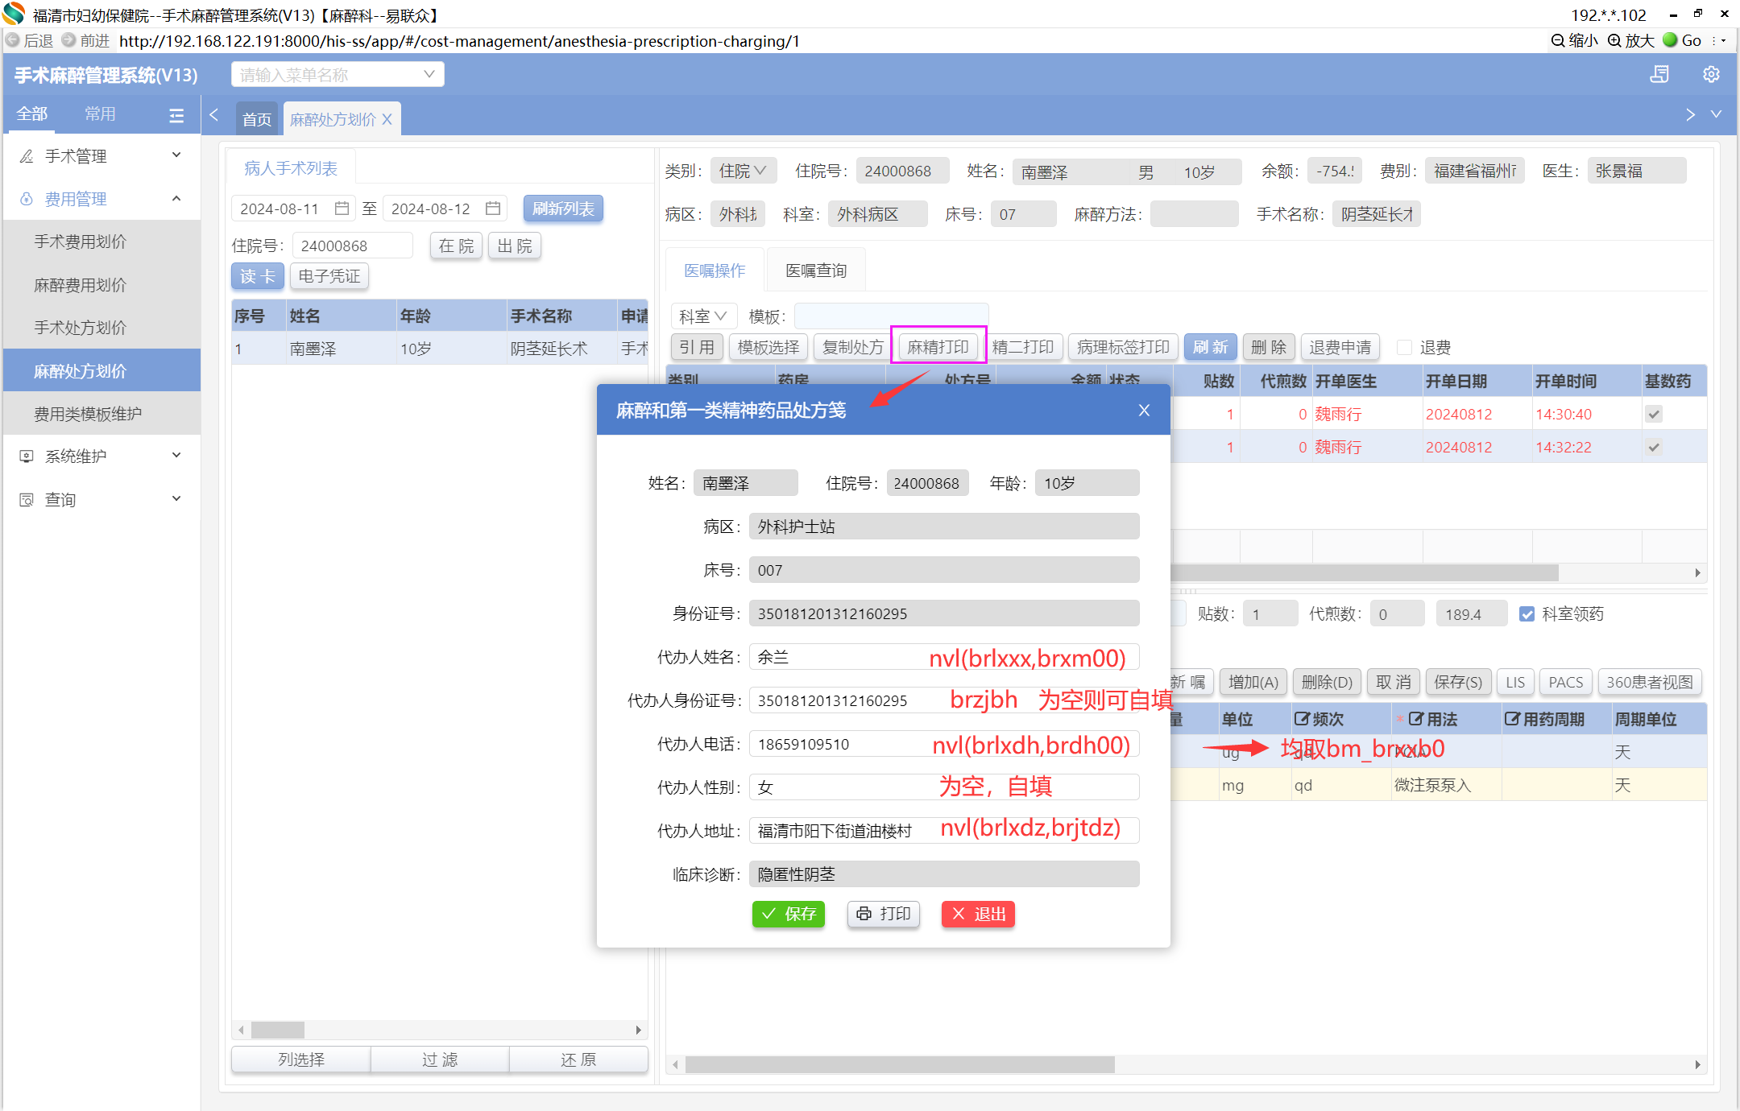Screen dimensions: 1740x1111
Task: Click the sidebar collapse hamburger icon
Action: (x=176, y=115)
